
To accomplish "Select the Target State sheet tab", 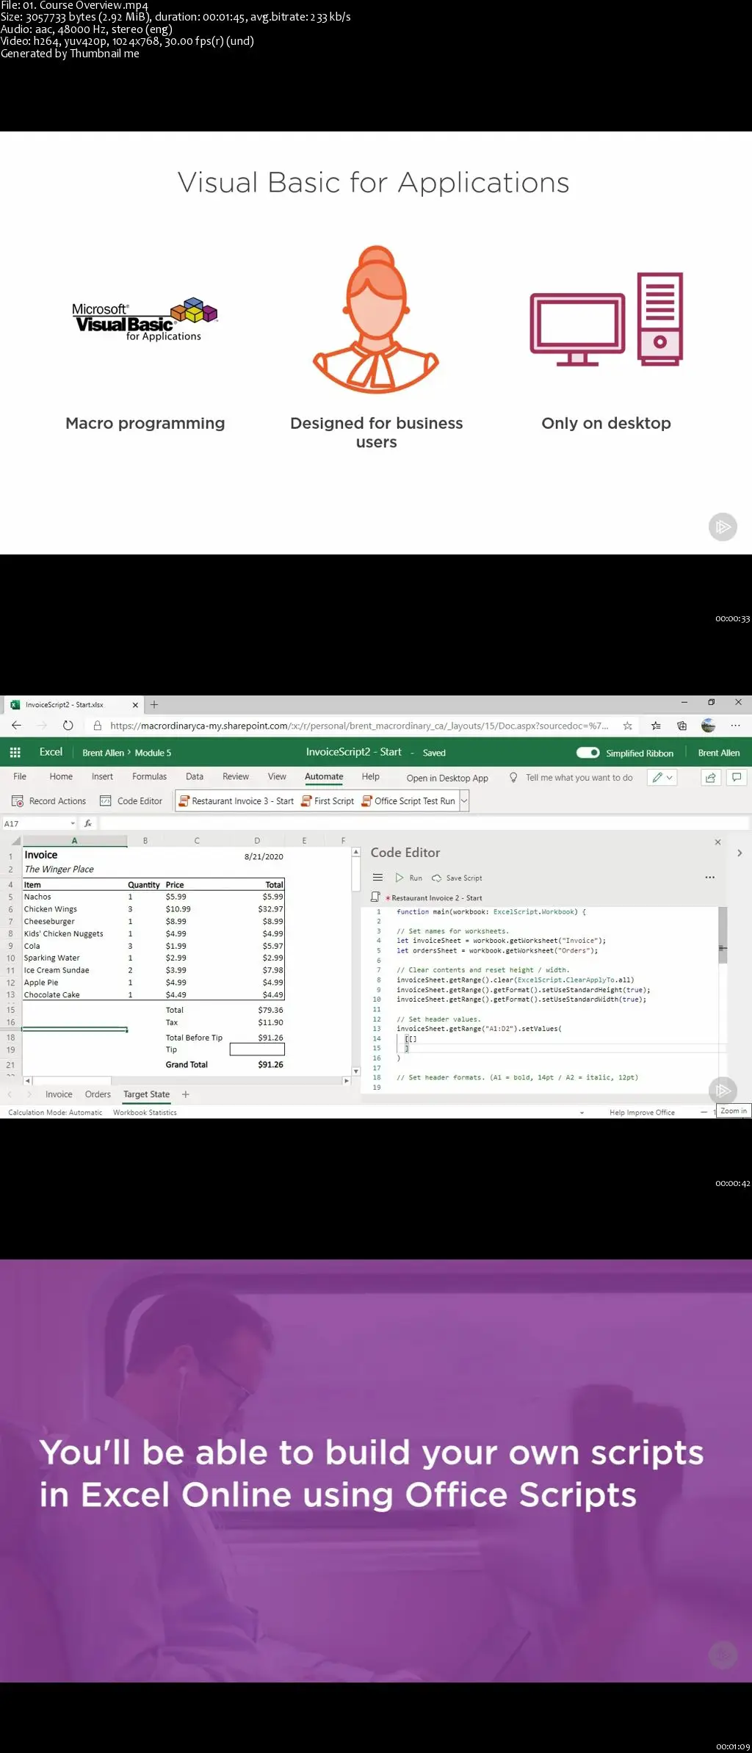I will coord(146,1094).
